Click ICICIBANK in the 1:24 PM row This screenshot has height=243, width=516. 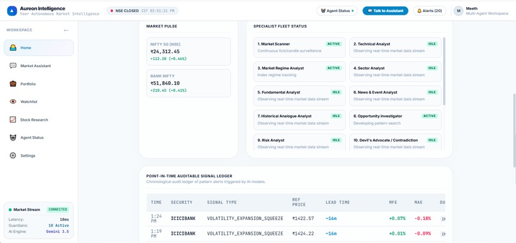point(183,218)
